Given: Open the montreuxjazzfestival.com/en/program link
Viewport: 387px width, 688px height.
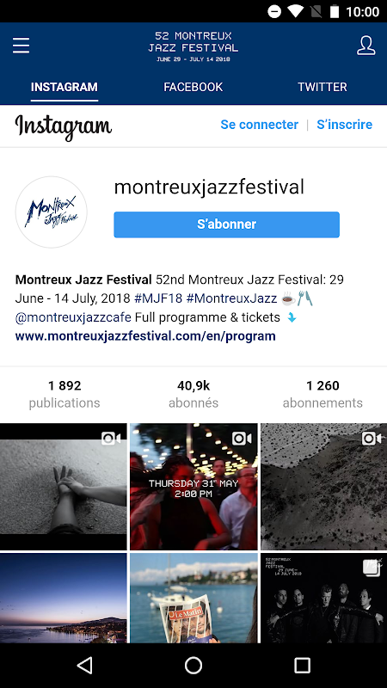Looking at the screenshot, I should 145,336.
